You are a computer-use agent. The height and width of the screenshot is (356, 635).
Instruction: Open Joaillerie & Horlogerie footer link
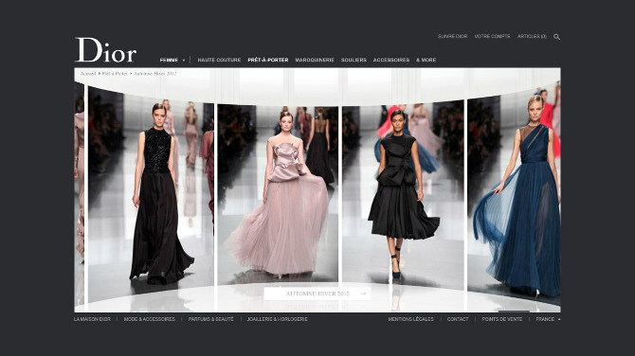pos(278,319)
